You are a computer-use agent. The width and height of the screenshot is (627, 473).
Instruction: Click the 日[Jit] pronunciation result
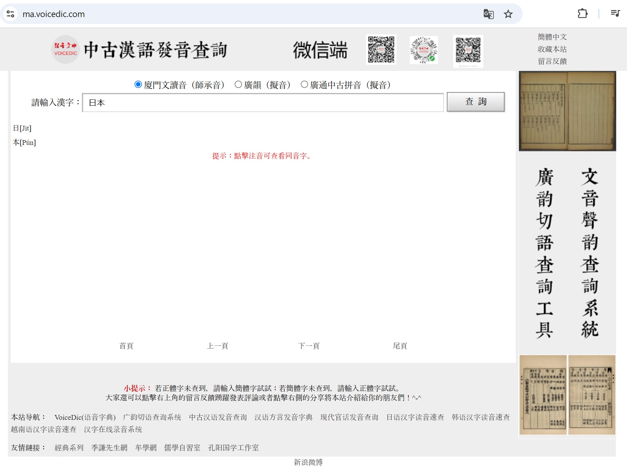click(x=22, y=128)
